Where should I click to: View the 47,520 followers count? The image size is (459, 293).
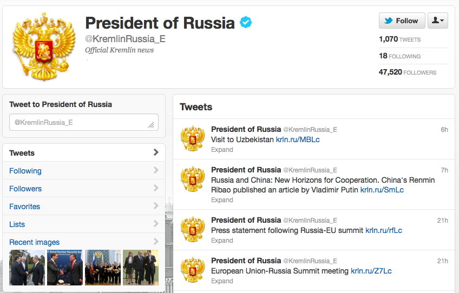click(408, 72)
